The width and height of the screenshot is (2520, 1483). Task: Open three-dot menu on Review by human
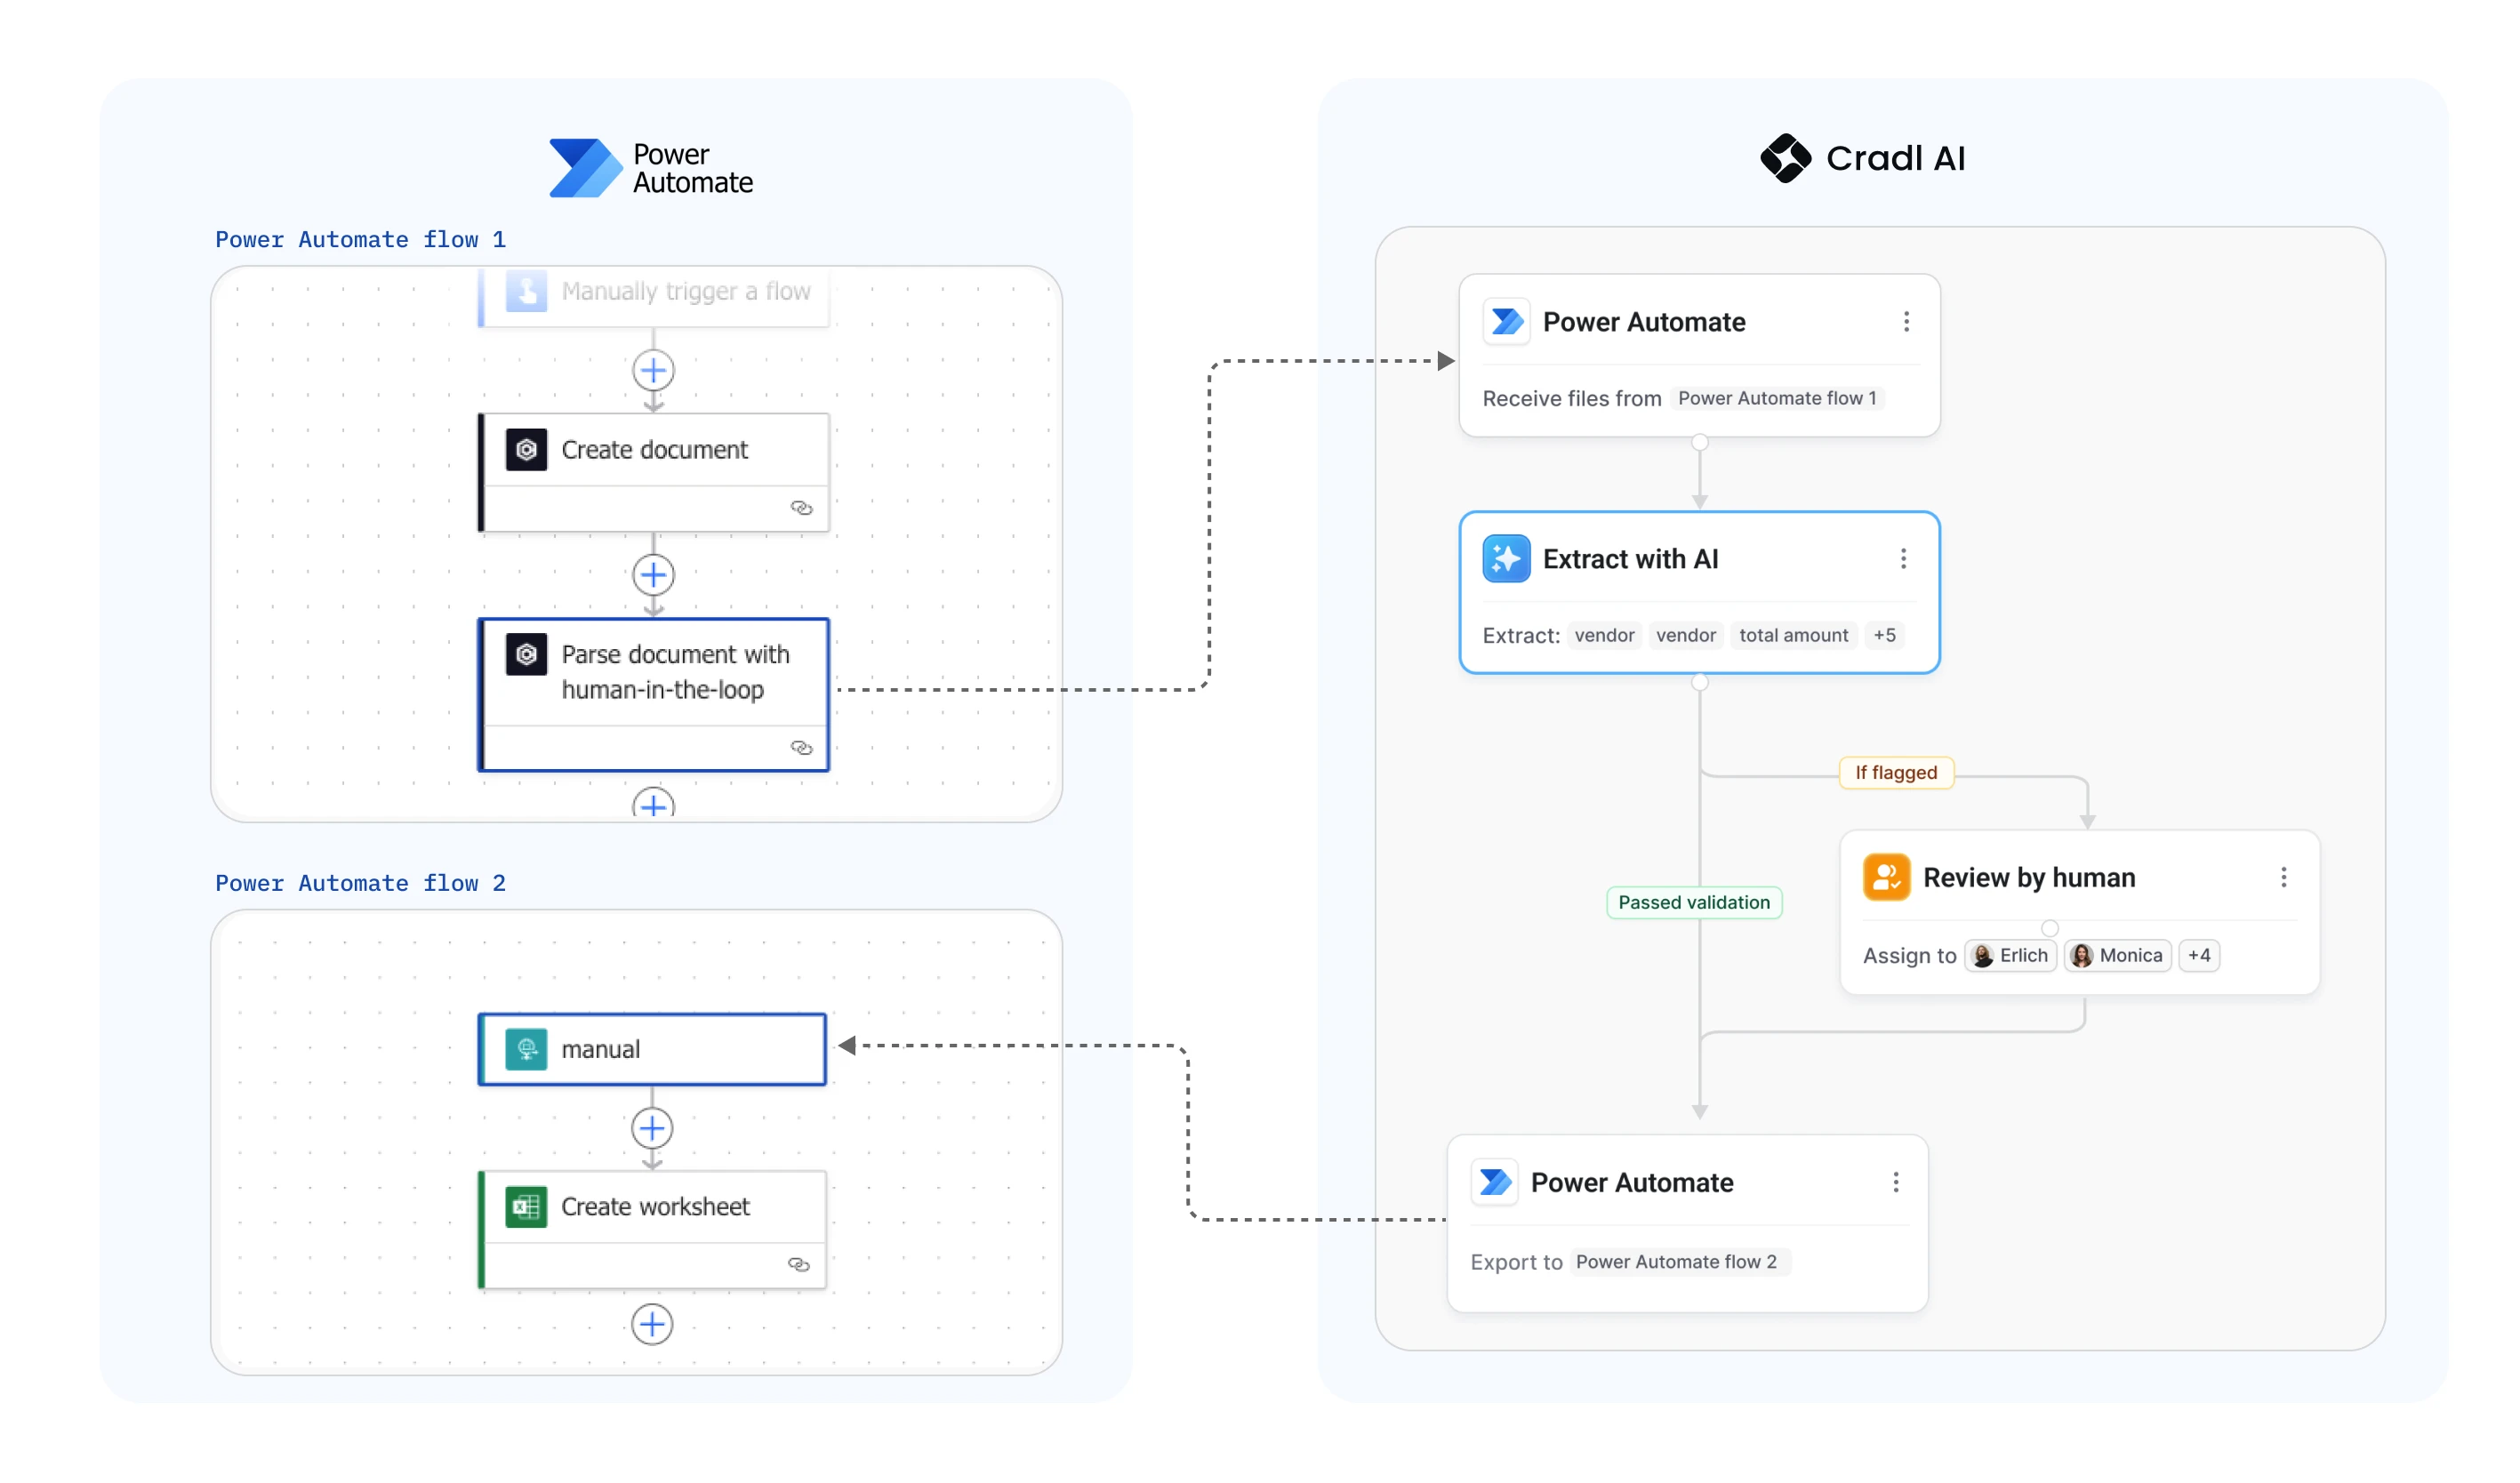point(2283,877)
